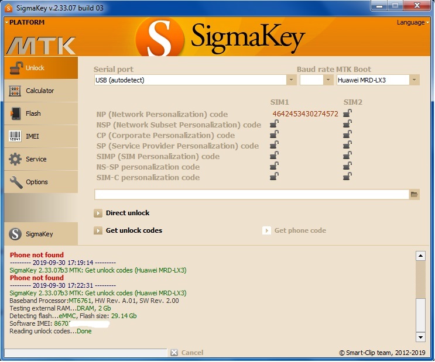Click the progress bar at the bottom
The width and height of the screenshot is (435, 362).
point(85,353)
